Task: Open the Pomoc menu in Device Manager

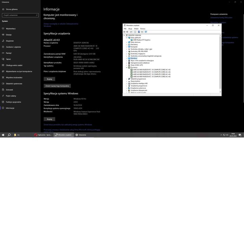Action: pos(143,29)
